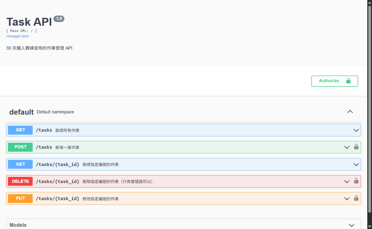372x229 pixels.
Task: Expand the PUT /tasks/{task_id} chevron
Action: 347,199
